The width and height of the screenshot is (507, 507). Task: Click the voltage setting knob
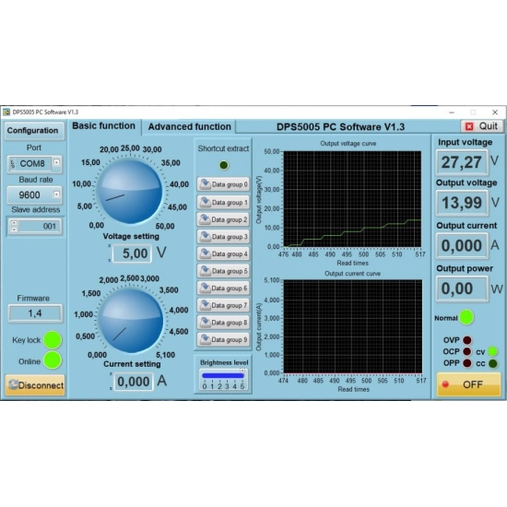point(130,192)
